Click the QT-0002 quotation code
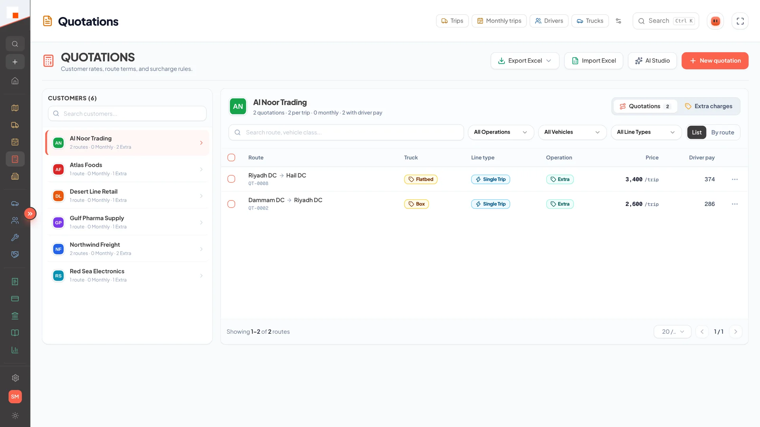Viewport: 760px width, 427px height. 258,208
